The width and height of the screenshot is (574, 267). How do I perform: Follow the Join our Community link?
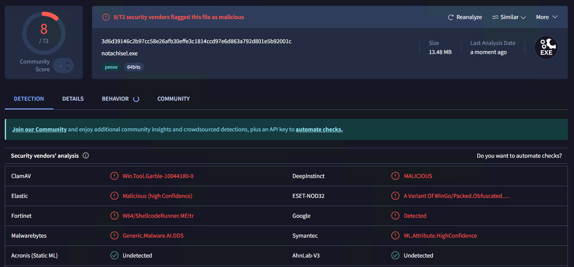pos(39,129)
